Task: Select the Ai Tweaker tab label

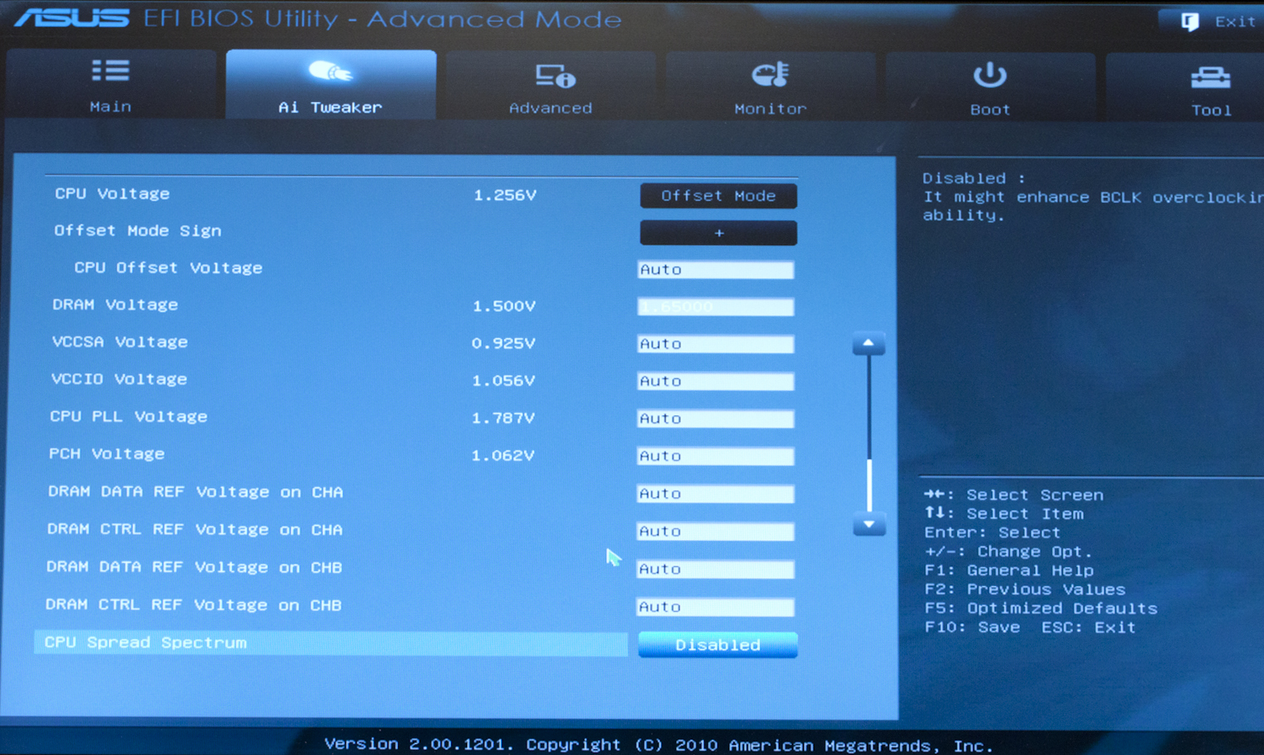Action: pos(330,107)
